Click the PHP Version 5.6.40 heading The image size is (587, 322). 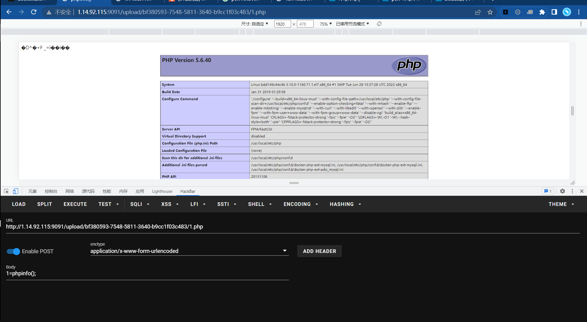tap(186, 60)
